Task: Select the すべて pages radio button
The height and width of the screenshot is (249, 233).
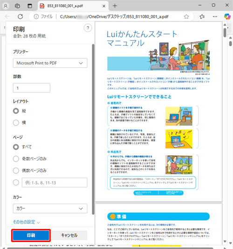Action: tap(16, 147)
